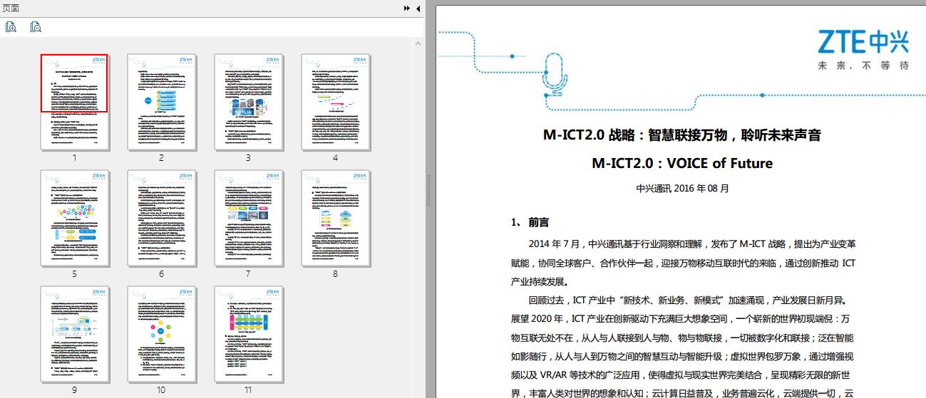This screenshot has width=926, height=398.
Task: Open the page 9 thumbnail
Action: tap(75, 334)
